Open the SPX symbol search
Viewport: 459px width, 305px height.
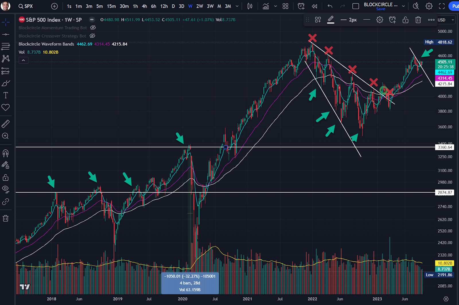26,6
